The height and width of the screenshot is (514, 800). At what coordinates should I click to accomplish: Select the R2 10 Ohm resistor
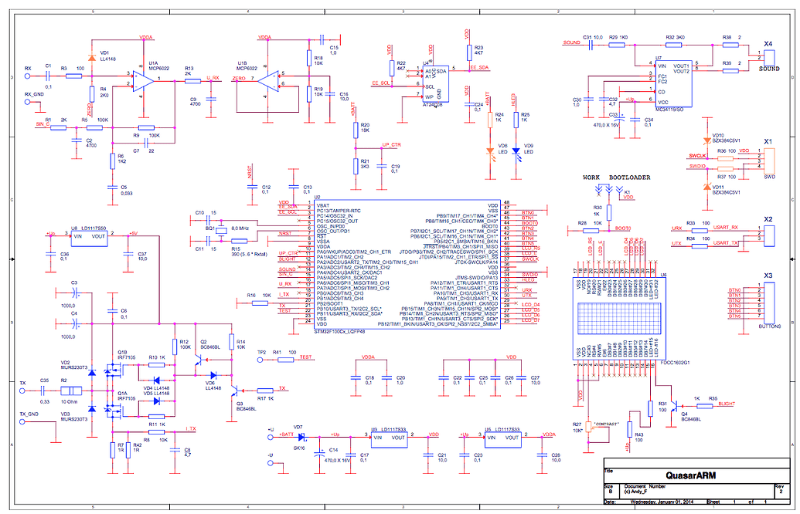point(71,391)
